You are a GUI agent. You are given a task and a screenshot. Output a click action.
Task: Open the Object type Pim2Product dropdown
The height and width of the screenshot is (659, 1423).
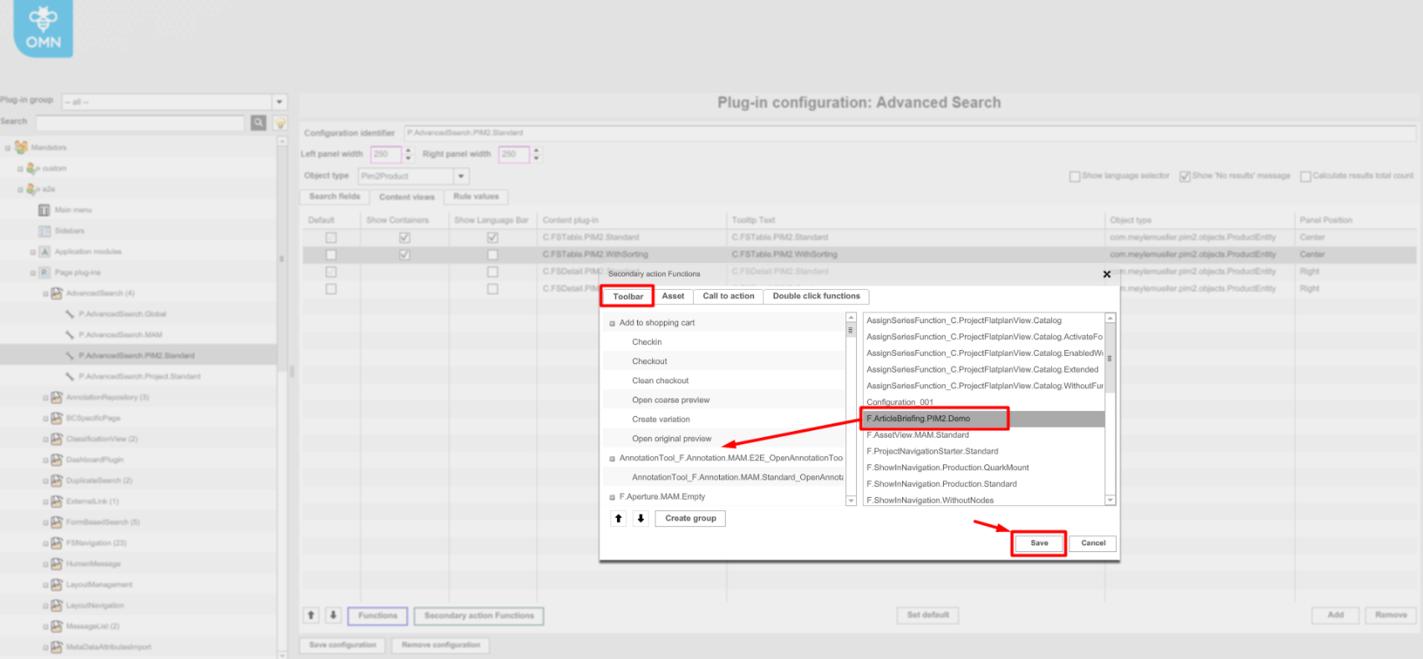461,176
